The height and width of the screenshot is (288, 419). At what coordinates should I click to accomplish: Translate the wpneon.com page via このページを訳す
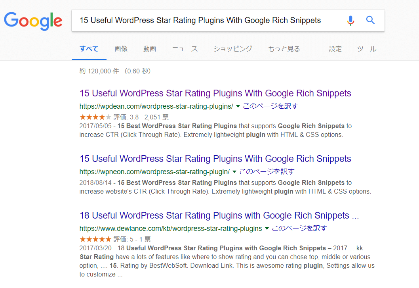click(x=267, y=172)
